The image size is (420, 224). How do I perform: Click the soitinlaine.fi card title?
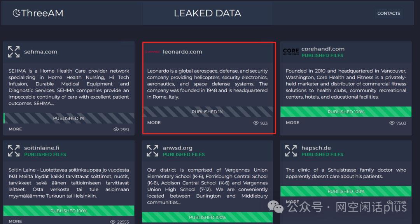pyautogui.click(x=42, y=148)
